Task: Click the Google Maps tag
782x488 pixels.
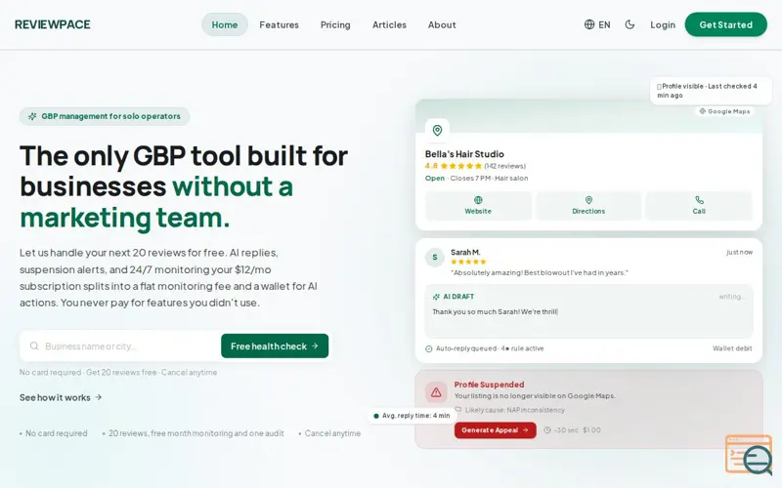Action: click(724, 111)
